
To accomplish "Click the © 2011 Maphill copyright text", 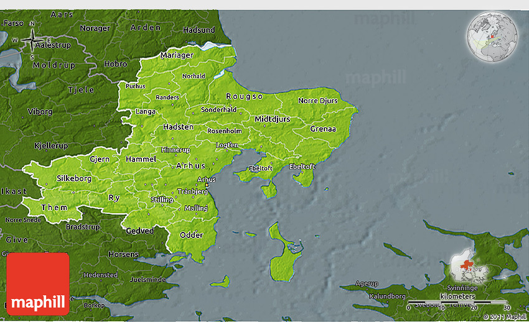I will tap(503, 317).
